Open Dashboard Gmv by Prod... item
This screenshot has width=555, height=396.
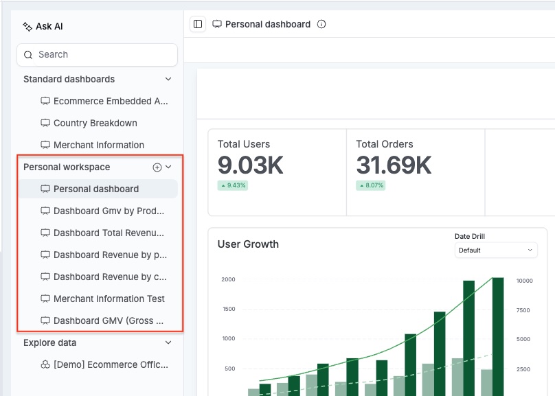pyautogui.click(x=109, y=211)
